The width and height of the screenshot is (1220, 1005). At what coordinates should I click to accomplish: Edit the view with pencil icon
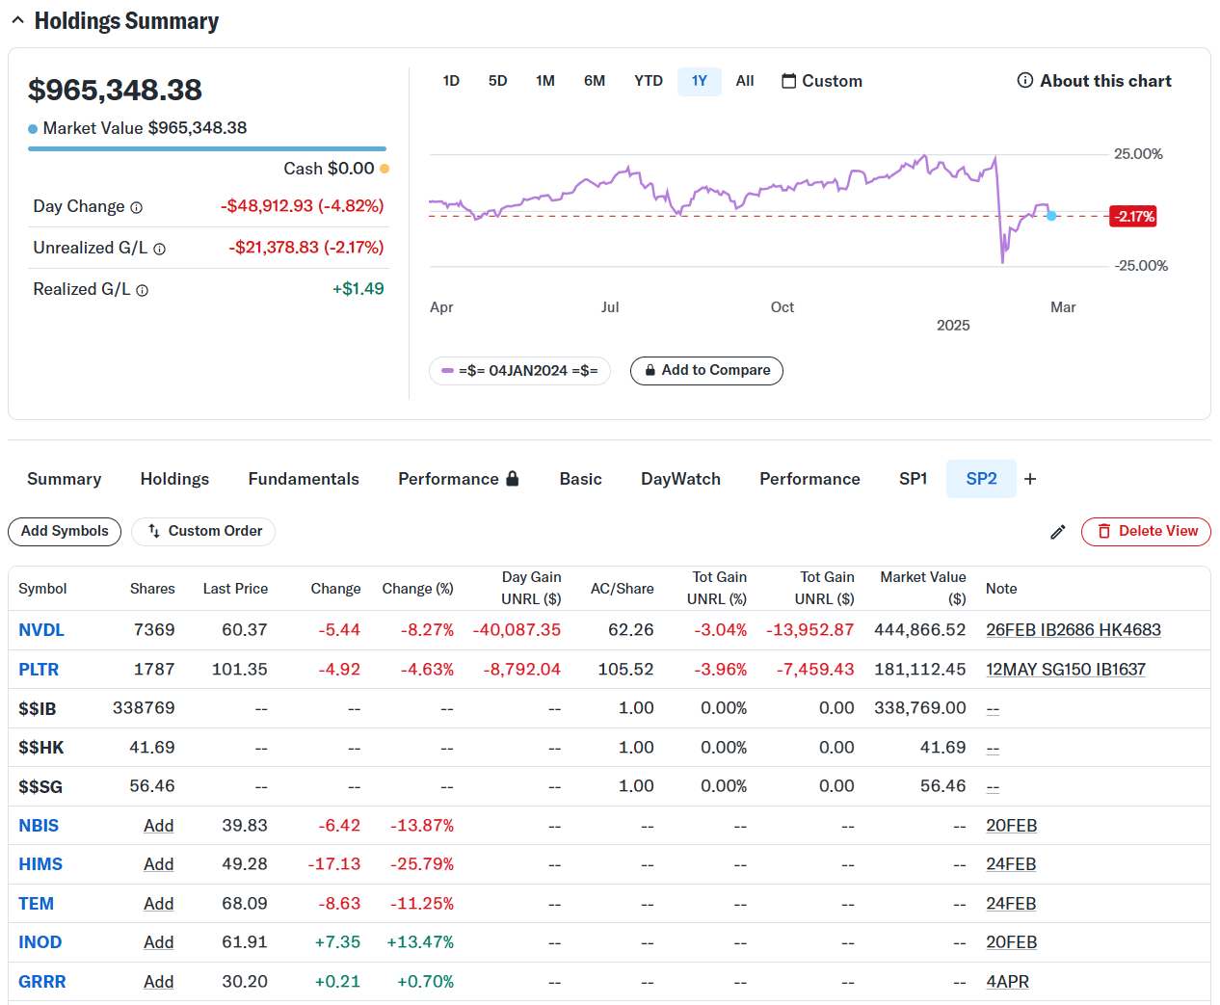click(x=1058, y=532)
